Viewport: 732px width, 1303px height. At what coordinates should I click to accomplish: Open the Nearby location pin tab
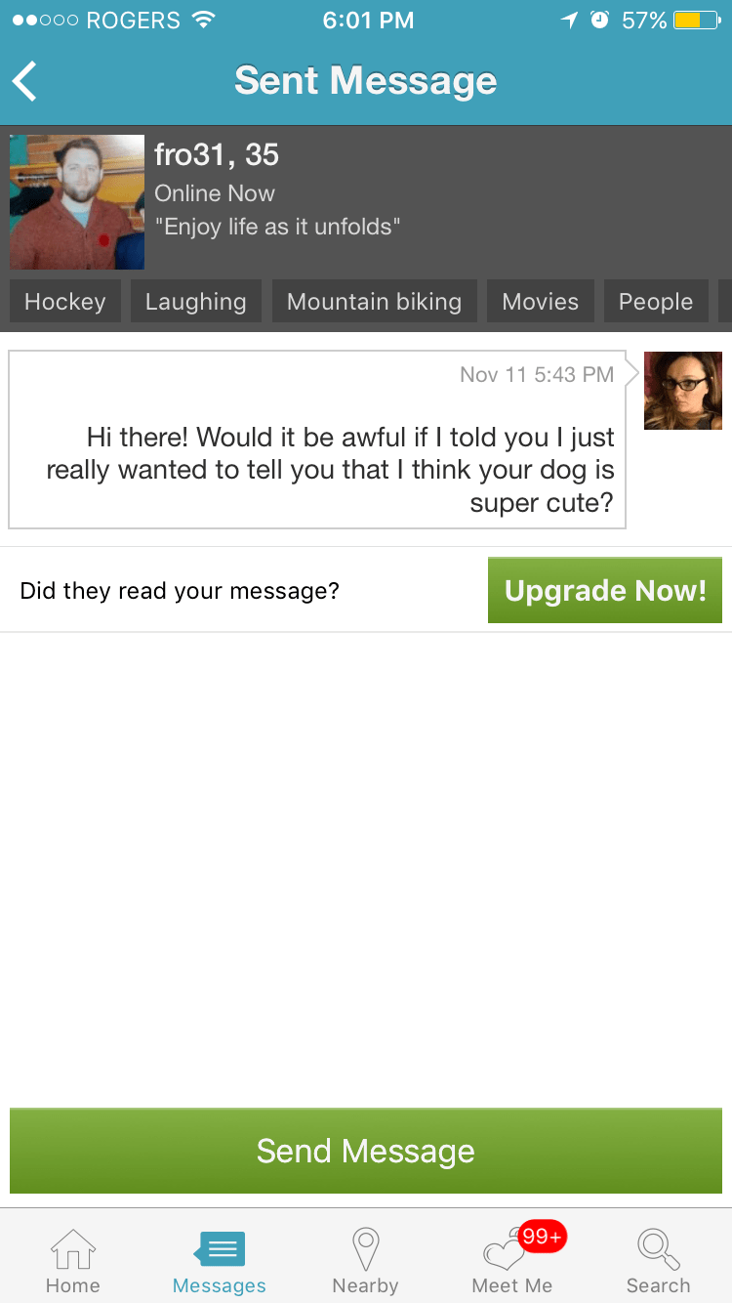366,1261
